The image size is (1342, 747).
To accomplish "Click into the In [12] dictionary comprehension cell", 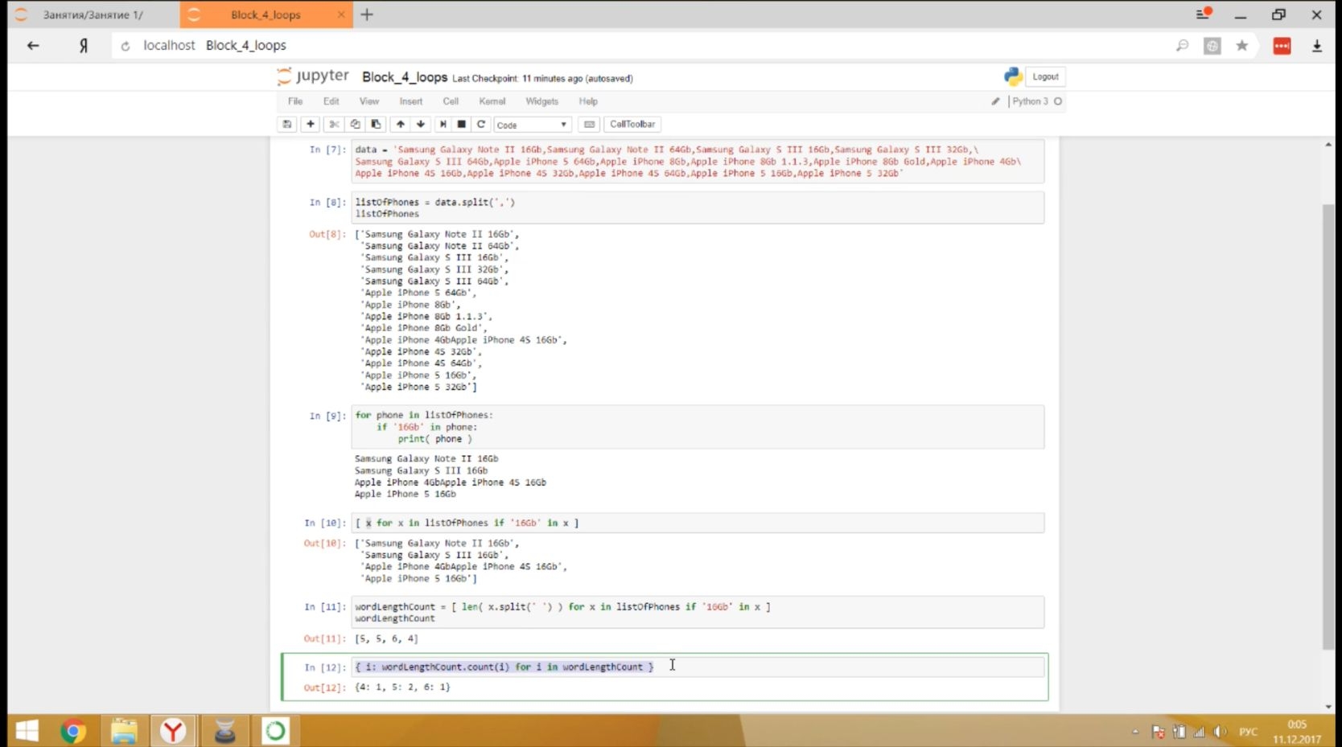I will point(698,667).
